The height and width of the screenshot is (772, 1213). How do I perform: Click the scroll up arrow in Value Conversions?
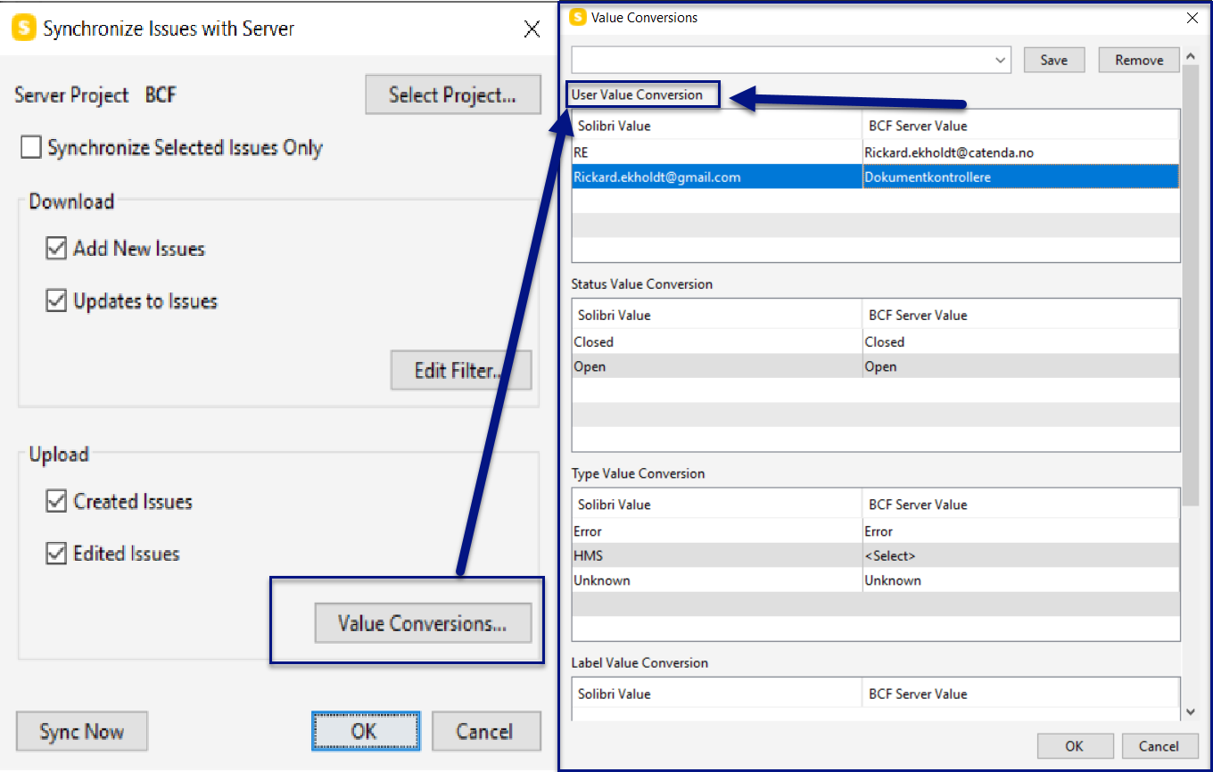pyautogui.click(x=1191, y=57)
